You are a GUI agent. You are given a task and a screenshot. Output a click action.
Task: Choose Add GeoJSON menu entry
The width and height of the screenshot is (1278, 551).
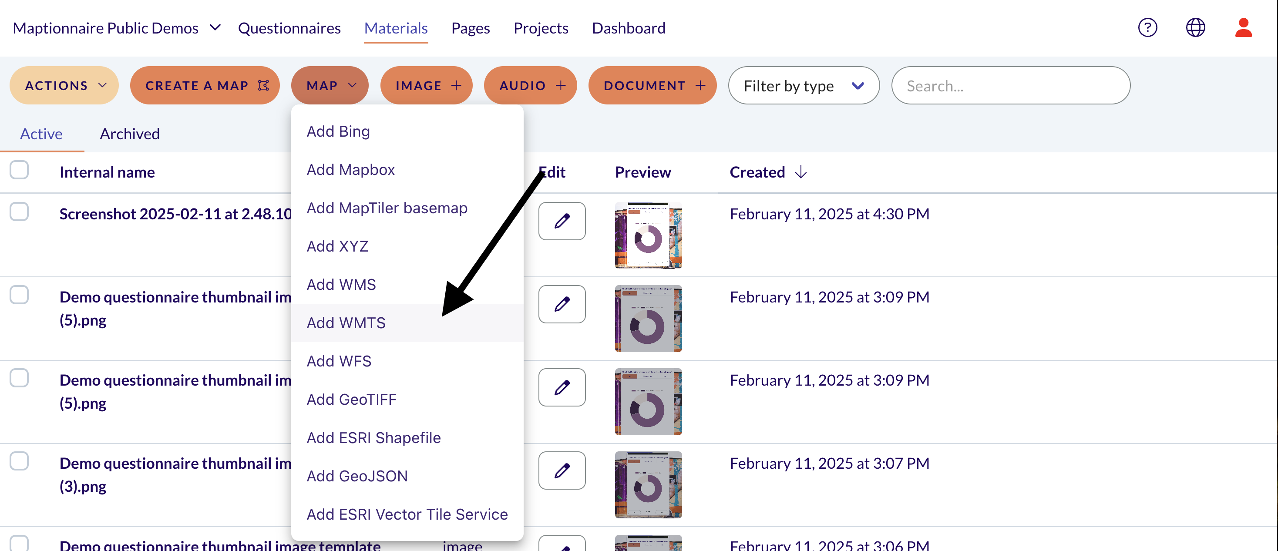(x=407, y=476)
